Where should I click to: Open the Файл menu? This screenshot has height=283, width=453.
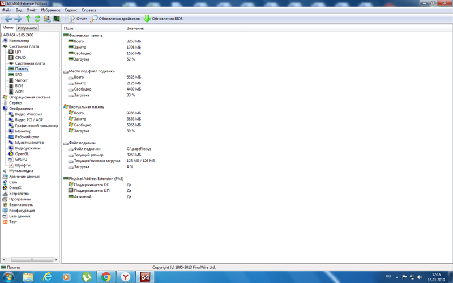coord(7,10)
